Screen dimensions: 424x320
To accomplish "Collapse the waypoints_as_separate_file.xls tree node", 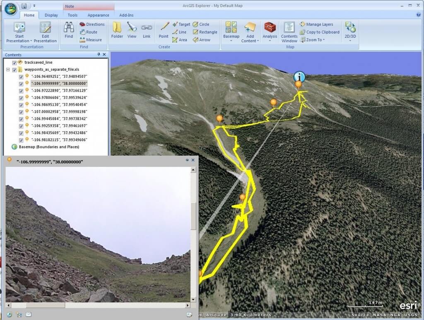I will 8,70.
